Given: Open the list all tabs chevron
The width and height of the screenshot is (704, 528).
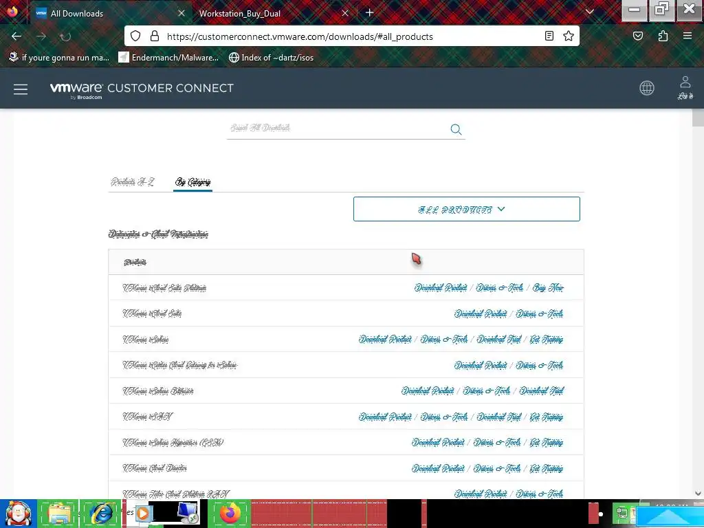Looking at the screenshot, I should [x=589, y=12].
